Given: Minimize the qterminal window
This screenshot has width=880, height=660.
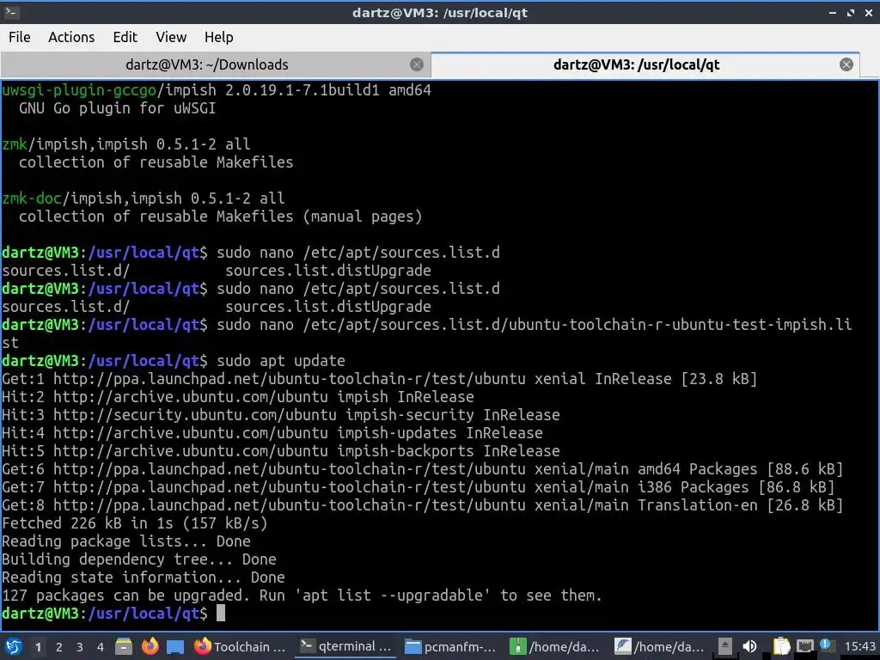Looking at the screenshot, I should pyautogui.click(x=833, y=12).
